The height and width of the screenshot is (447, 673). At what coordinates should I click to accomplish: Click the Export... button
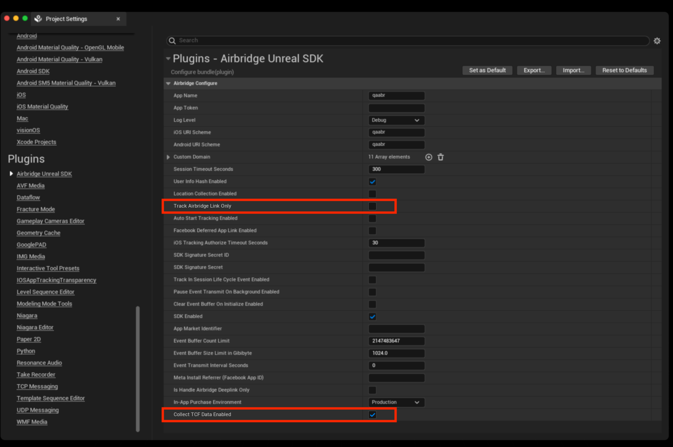click(x=534, y=70)
